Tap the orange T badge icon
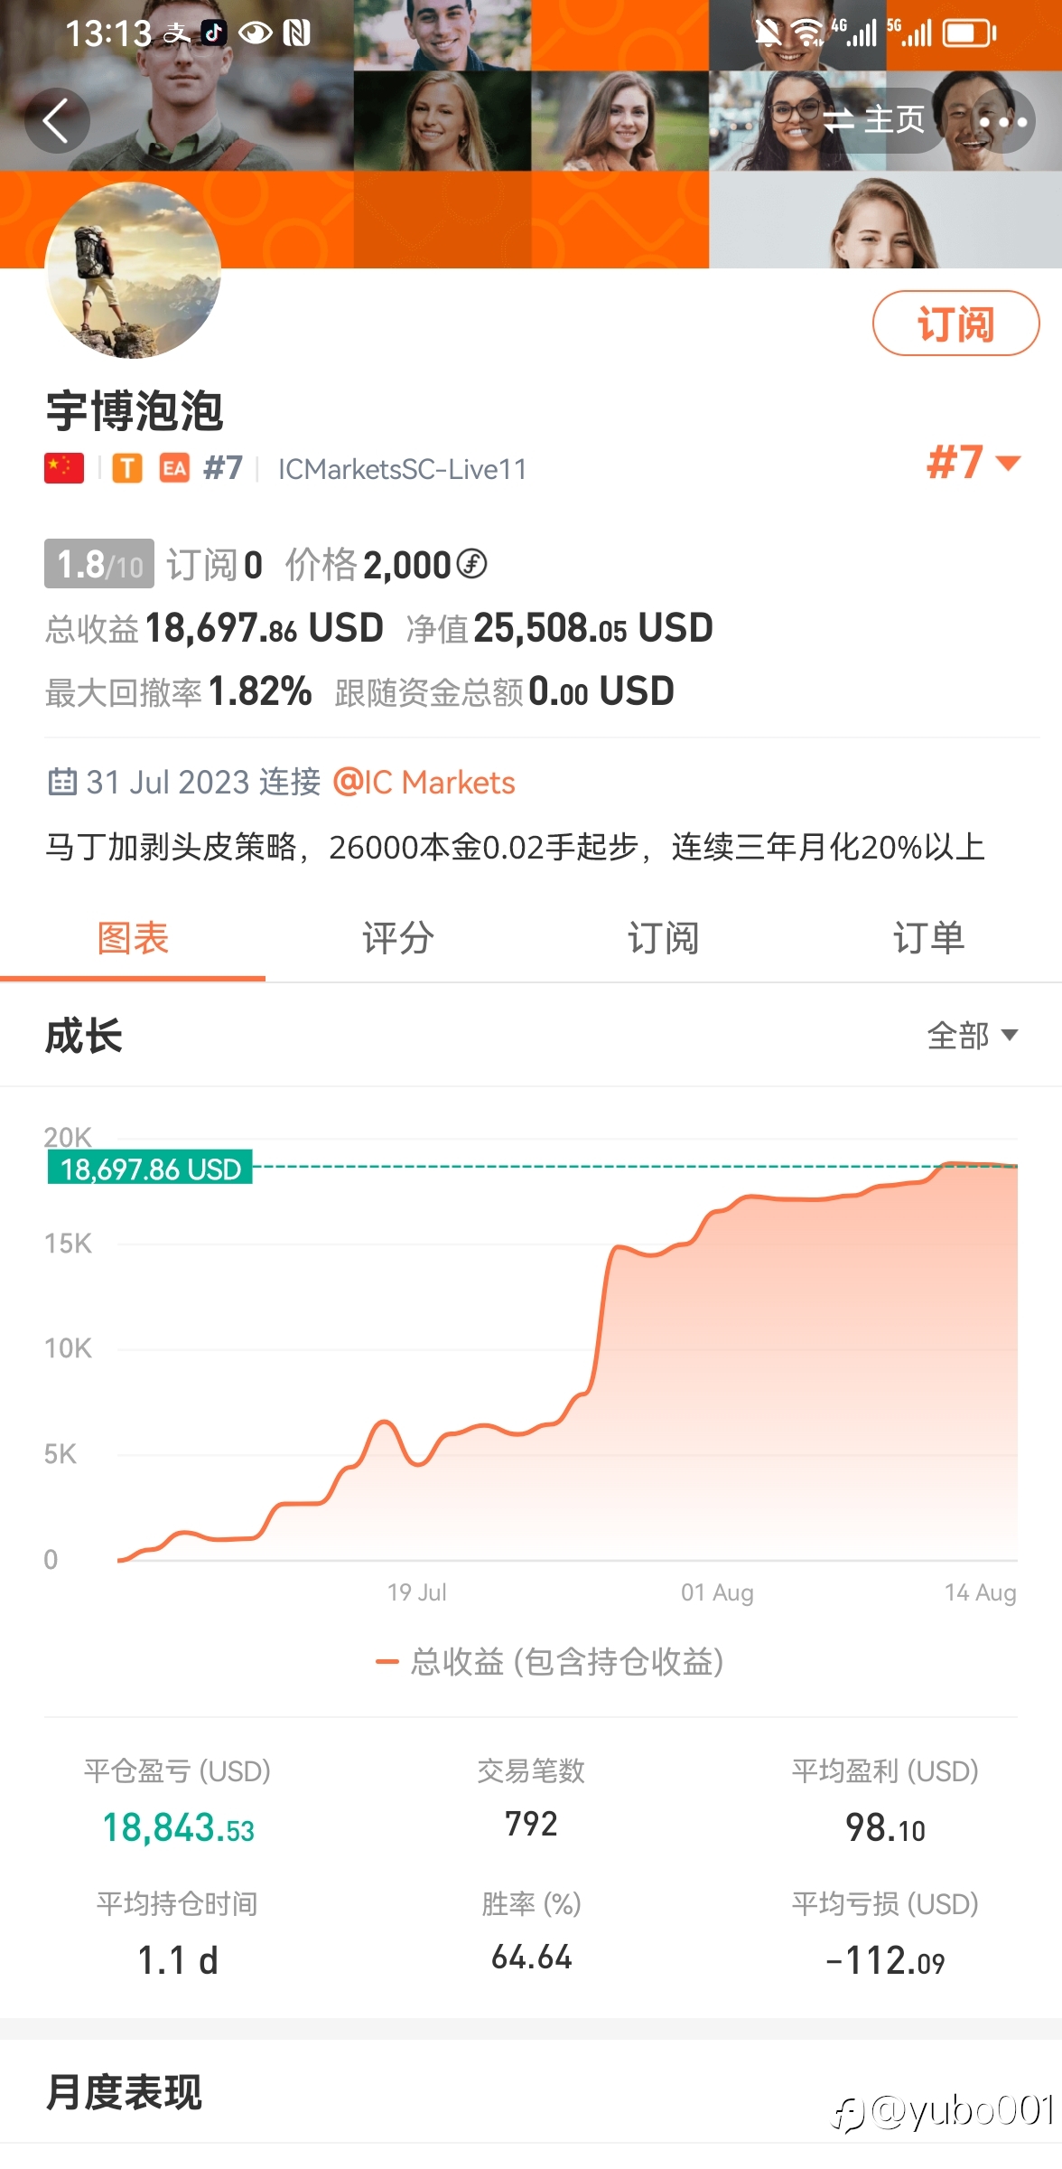This screenshot has height=2169, width=1062. point(127,468)
